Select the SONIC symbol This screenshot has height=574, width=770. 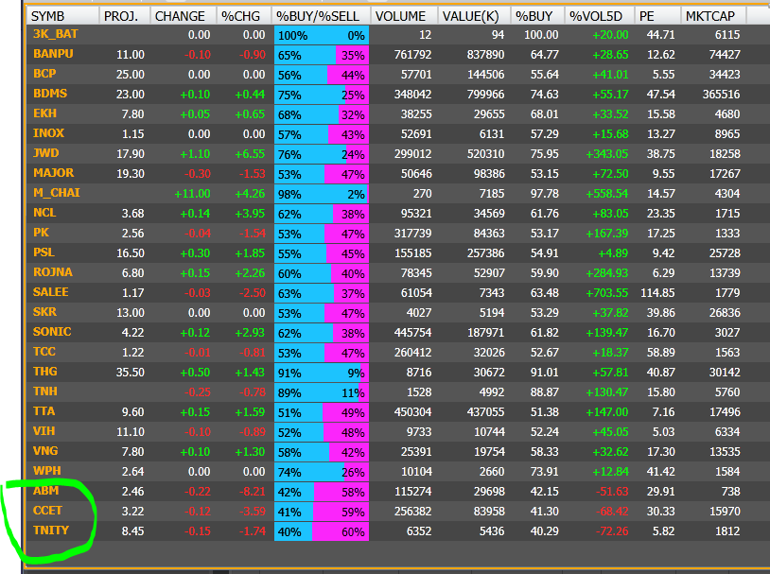coord(52,331)
